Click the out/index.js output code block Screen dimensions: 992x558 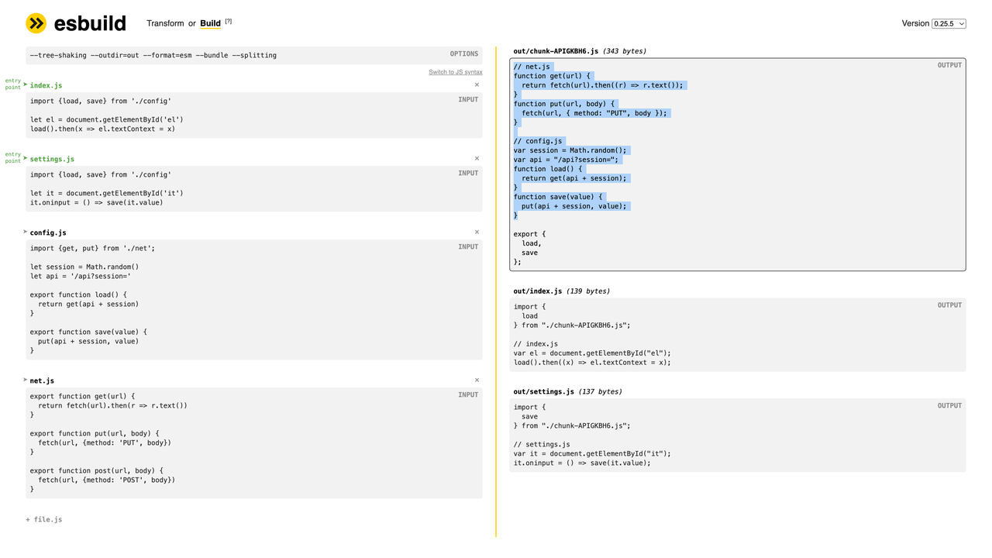(x=738, y=335)
